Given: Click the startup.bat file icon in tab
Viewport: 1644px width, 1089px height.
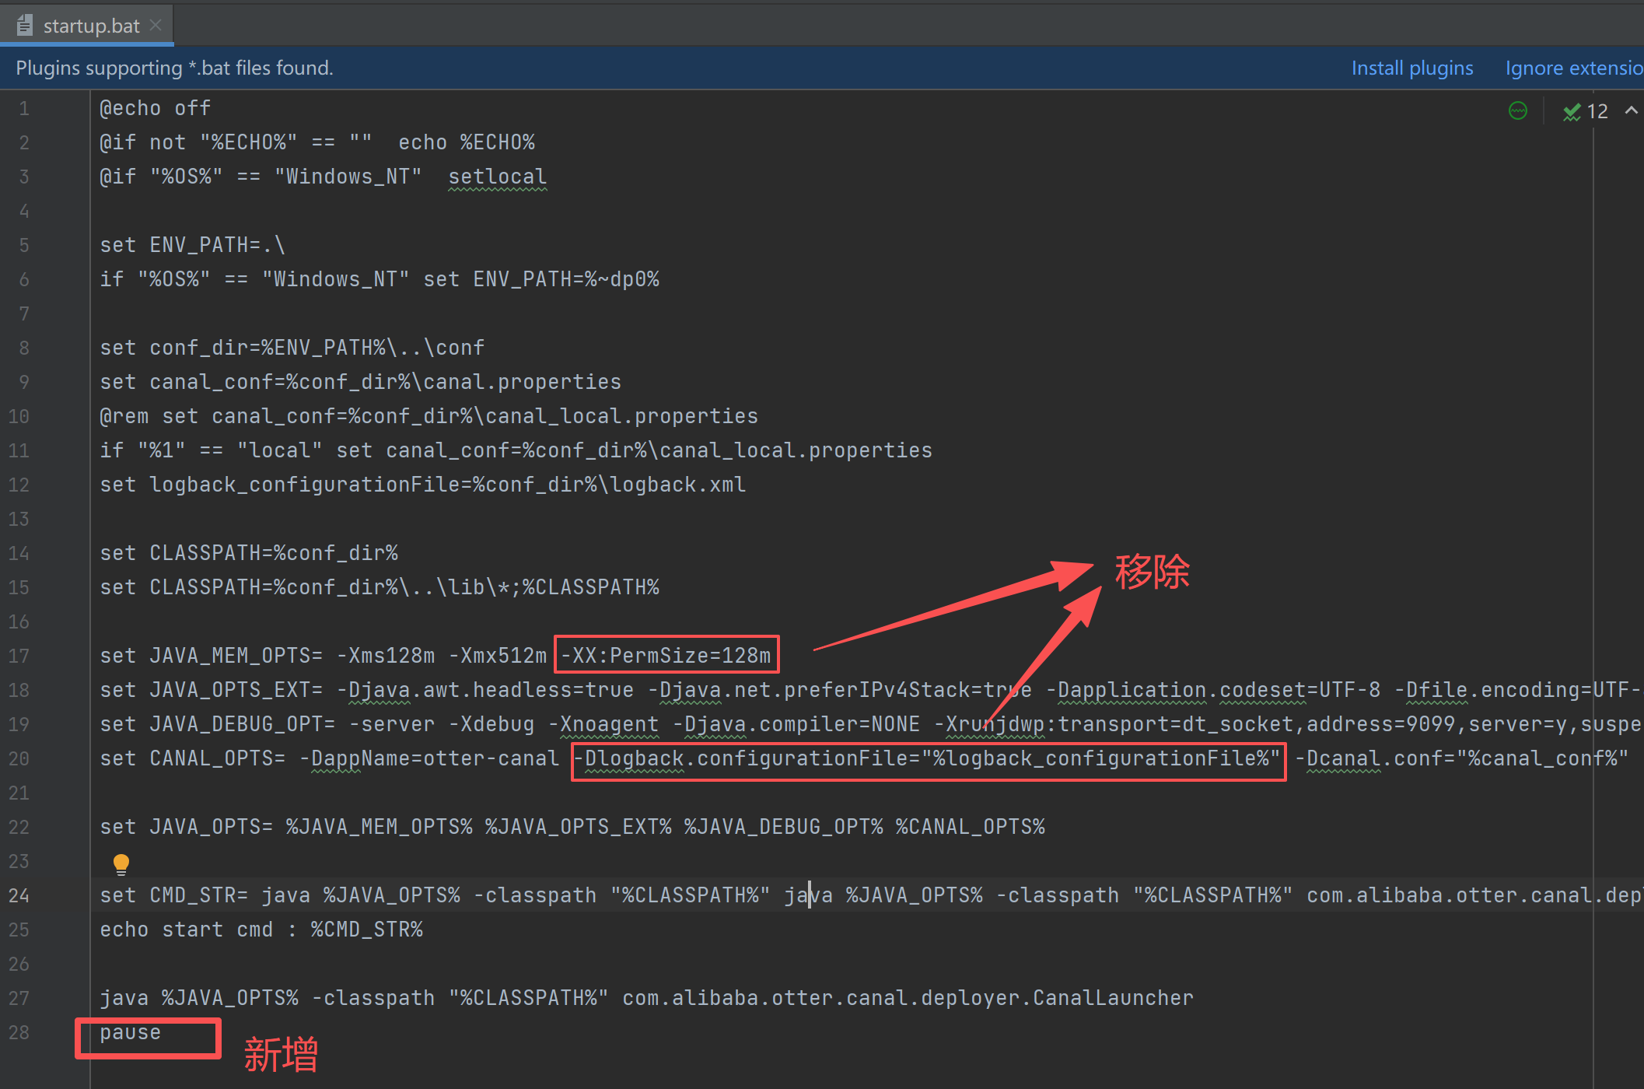Looking at the screenshot, I should [25, 26].
